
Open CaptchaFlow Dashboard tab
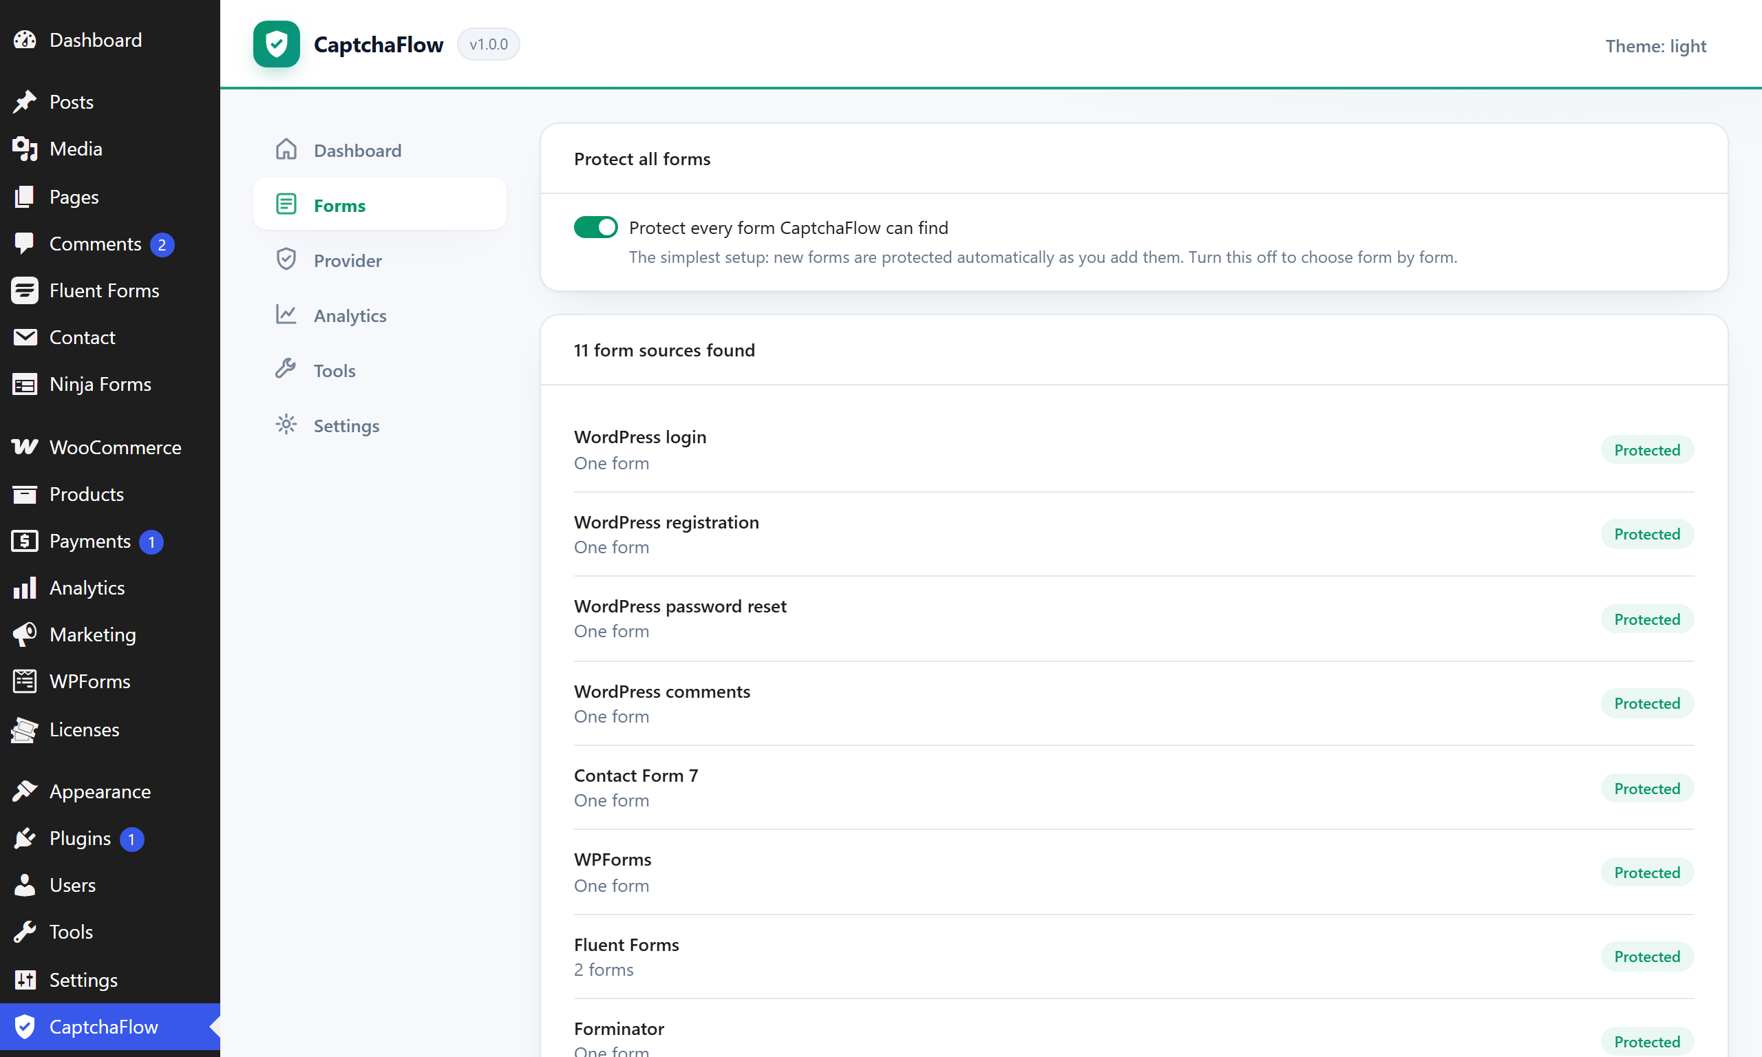[x=380, y=150]
